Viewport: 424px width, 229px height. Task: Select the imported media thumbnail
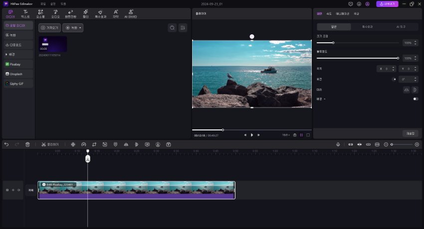(52, 44)
